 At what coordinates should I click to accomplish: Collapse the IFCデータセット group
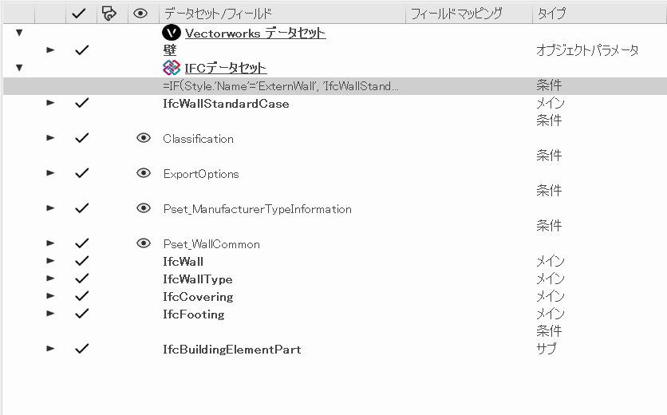pyautogui.click(x=19, y=68)
